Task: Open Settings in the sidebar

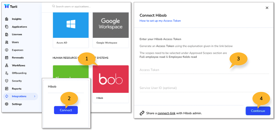Action: 17,104
